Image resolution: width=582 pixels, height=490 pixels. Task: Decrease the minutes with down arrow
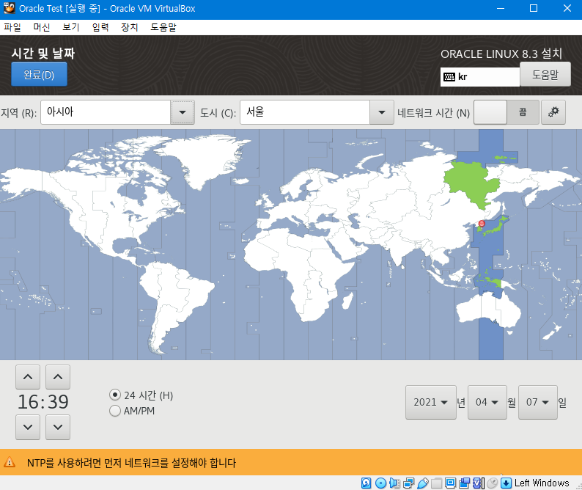[58, 427]
